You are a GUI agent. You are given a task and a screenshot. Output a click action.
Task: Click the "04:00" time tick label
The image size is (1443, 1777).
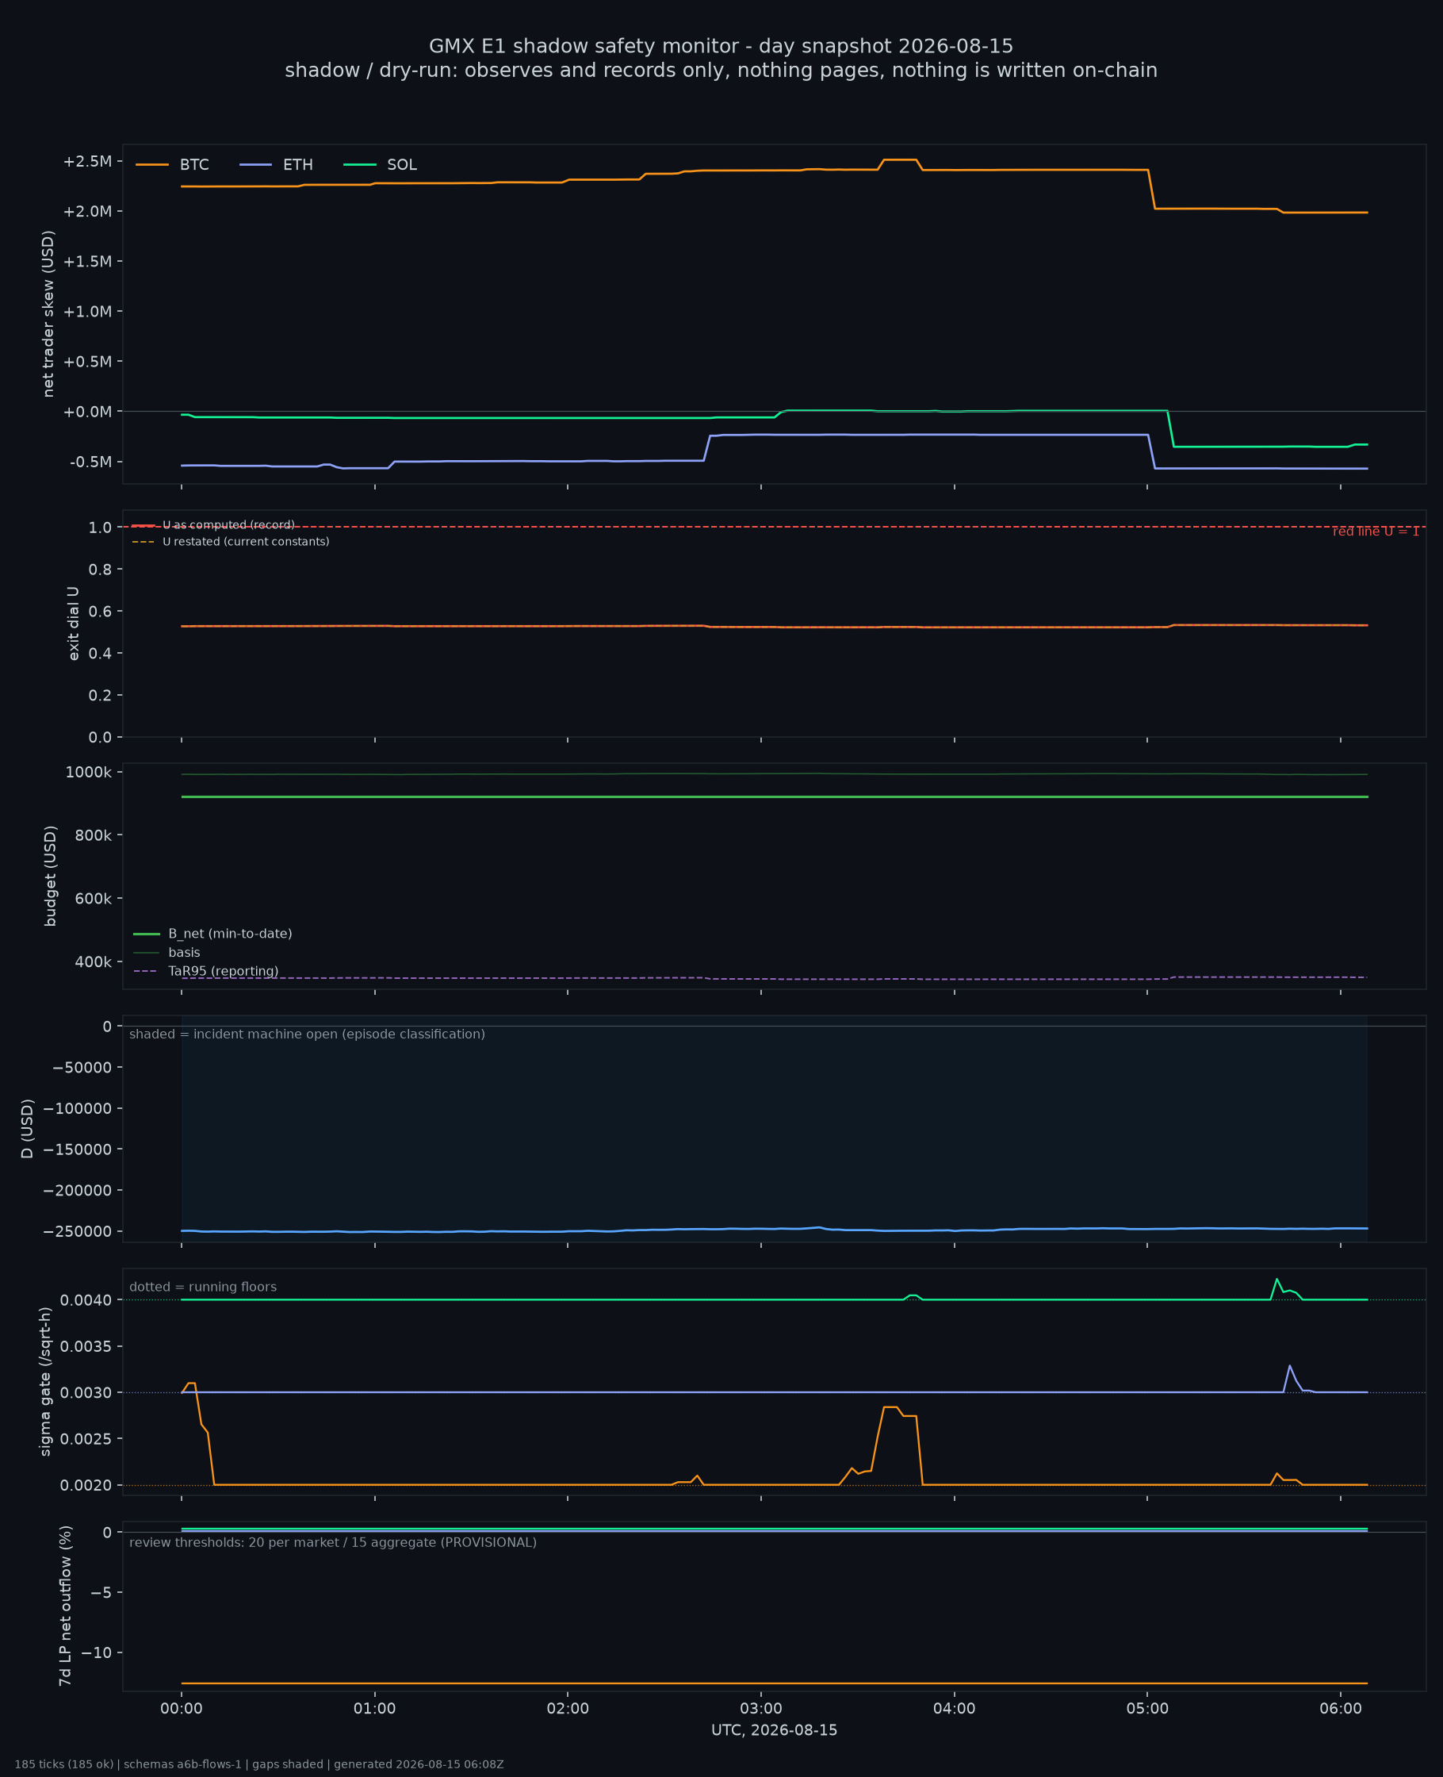pos(955,1709)
